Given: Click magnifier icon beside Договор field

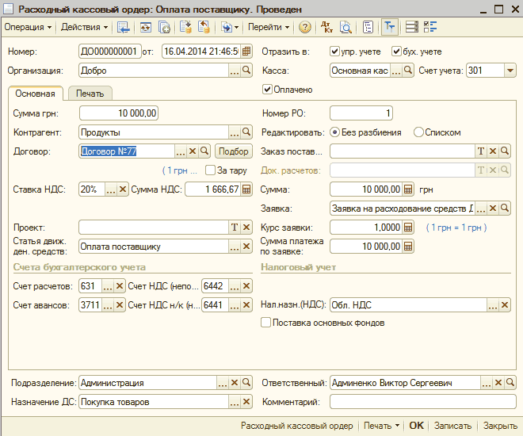Looking at the screenshot, I should coord(204,151).
